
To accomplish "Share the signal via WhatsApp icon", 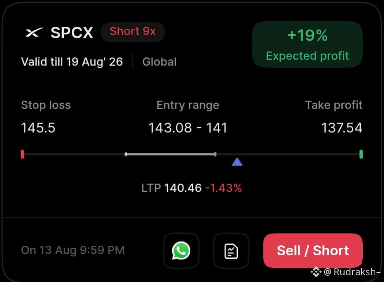I will click(181, 251).
